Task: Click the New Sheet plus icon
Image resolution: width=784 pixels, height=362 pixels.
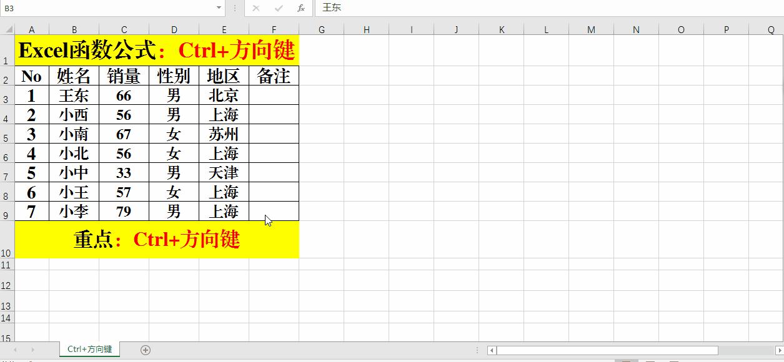Action: 144,350
